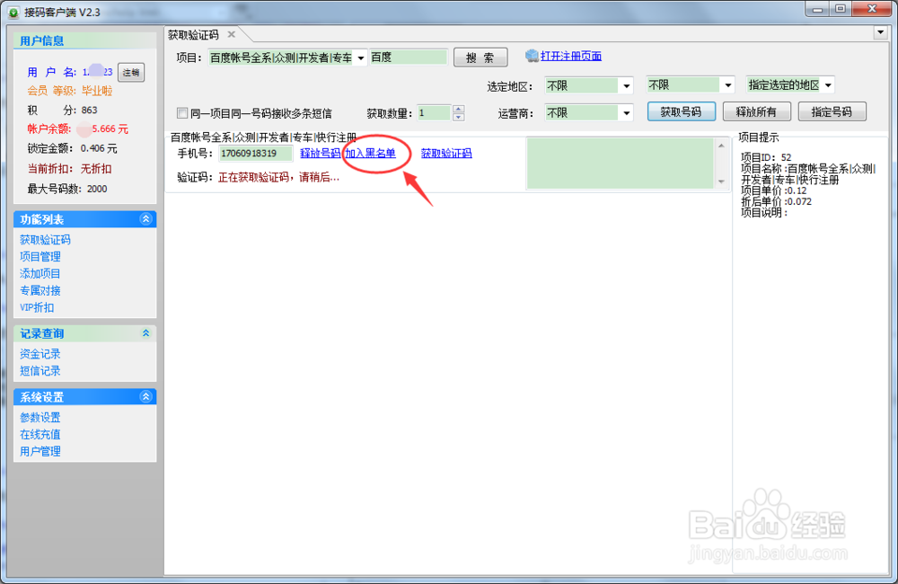Close the 获取验证码 tab
Viewport: 898px width, 584px height.
click(232, 34)
